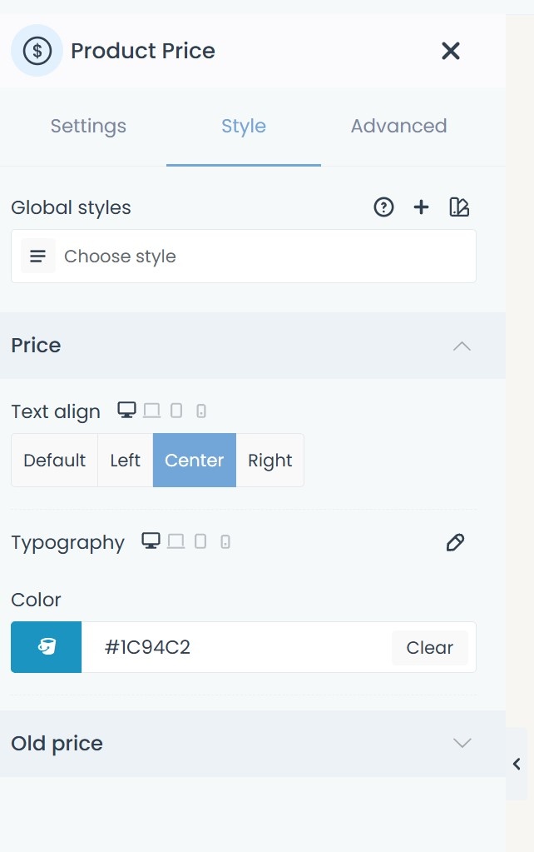Open Global styles help icon
The image size is (534, 852).
tap(383, 207)
